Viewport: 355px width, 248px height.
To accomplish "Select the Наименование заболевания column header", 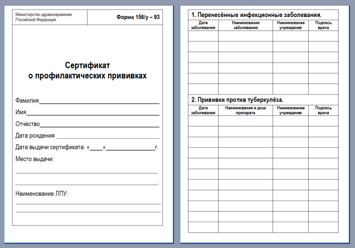I will click(245, 25).
